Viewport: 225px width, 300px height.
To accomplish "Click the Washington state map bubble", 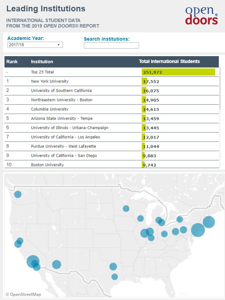I will (18, 194).
